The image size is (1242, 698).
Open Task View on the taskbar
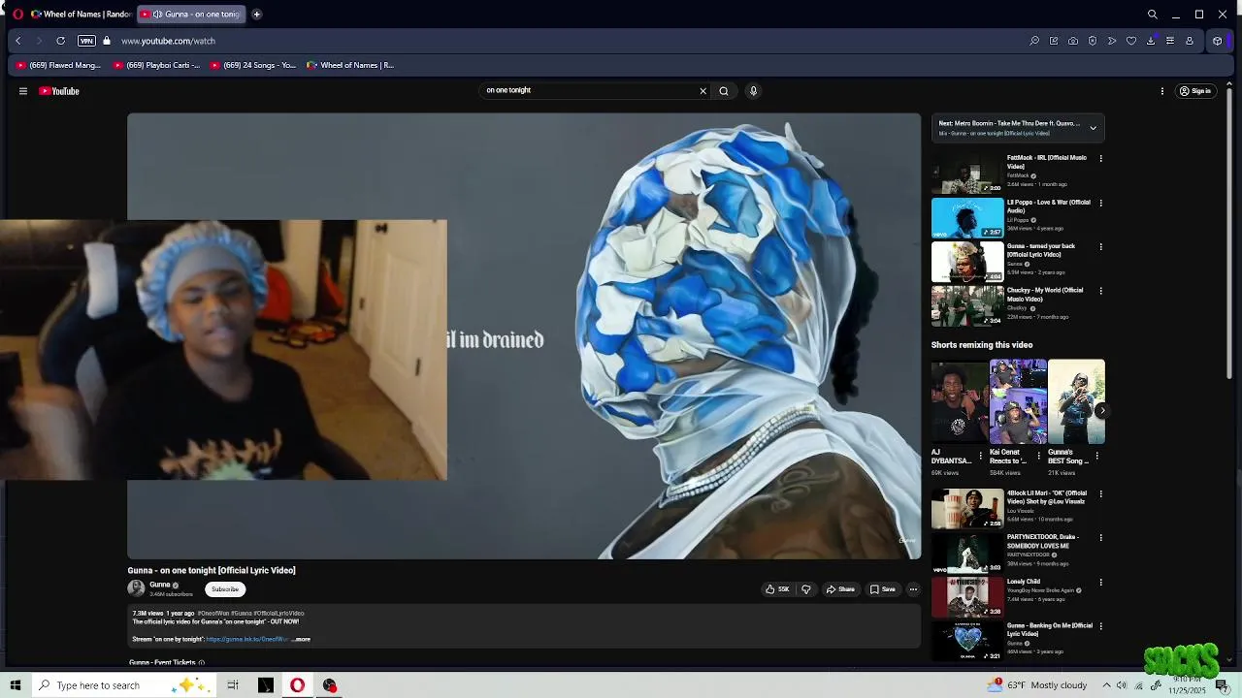(233, 685)
